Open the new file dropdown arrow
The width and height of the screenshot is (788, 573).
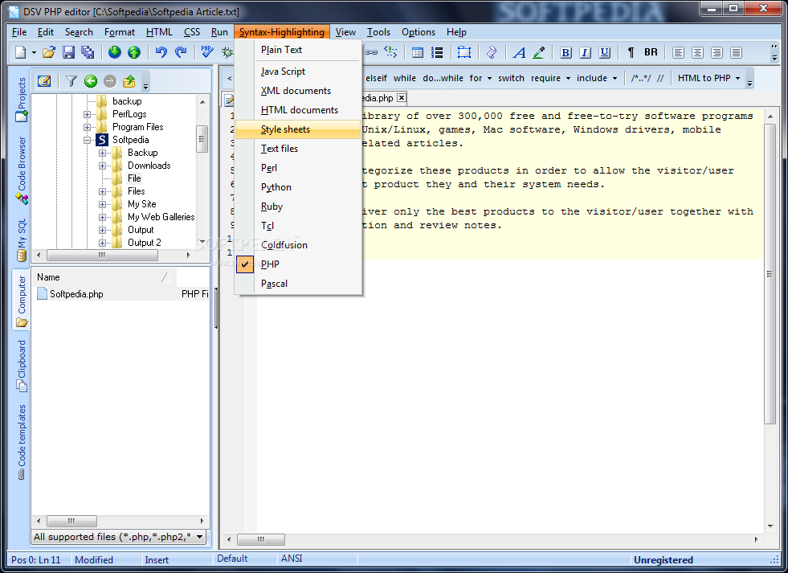pyautogui.click(x=34, y=52)
